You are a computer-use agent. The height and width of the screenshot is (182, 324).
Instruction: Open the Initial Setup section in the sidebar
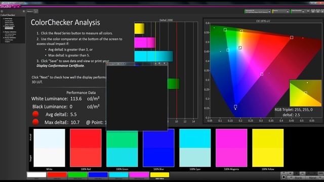8,19
